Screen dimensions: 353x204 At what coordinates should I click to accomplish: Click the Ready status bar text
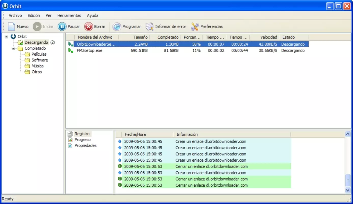(8, 199)
